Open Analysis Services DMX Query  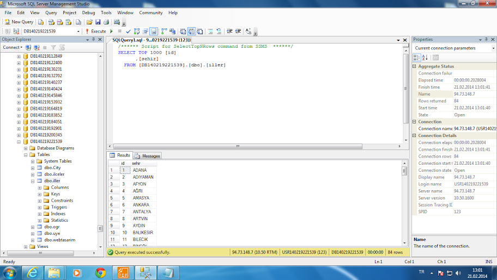[60, 22]
